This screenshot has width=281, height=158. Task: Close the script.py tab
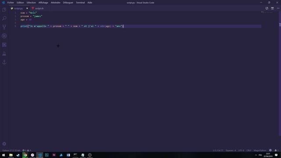(x=27, y=8)
